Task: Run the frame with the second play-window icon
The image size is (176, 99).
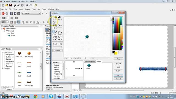Action: click(7, 18)
